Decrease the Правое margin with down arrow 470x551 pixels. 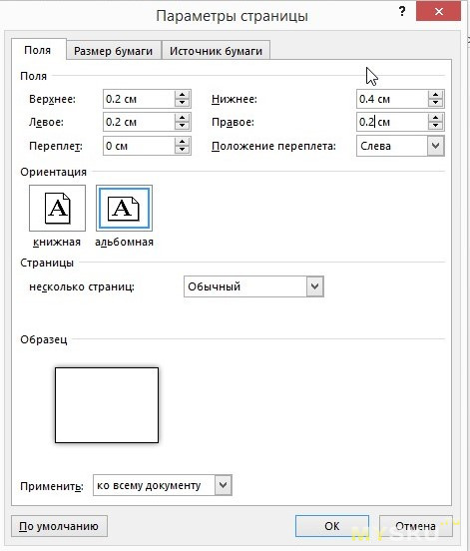point(436,126)
